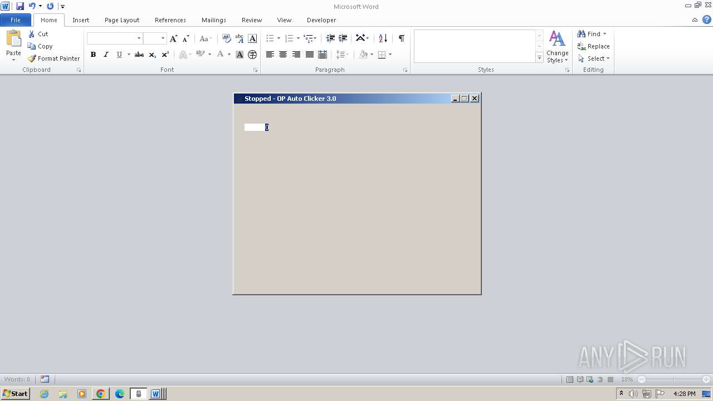Open the Line Spacing dropdown
This screenshot has width=713, height=401.
(342, 55)
